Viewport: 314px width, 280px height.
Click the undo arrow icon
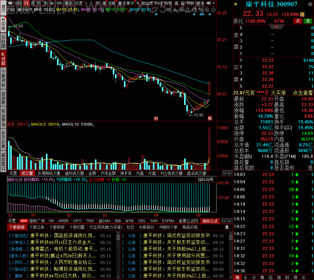200,10
